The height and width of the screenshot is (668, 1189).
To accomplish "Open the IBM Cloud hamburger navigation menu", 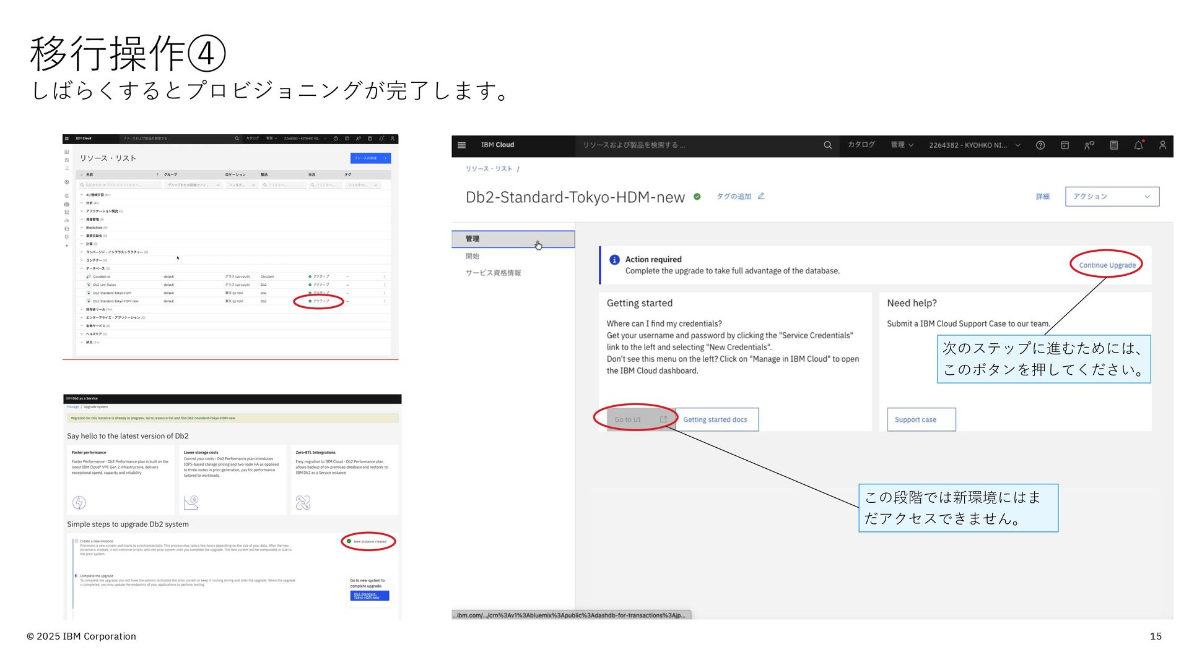I will [461, 145].
